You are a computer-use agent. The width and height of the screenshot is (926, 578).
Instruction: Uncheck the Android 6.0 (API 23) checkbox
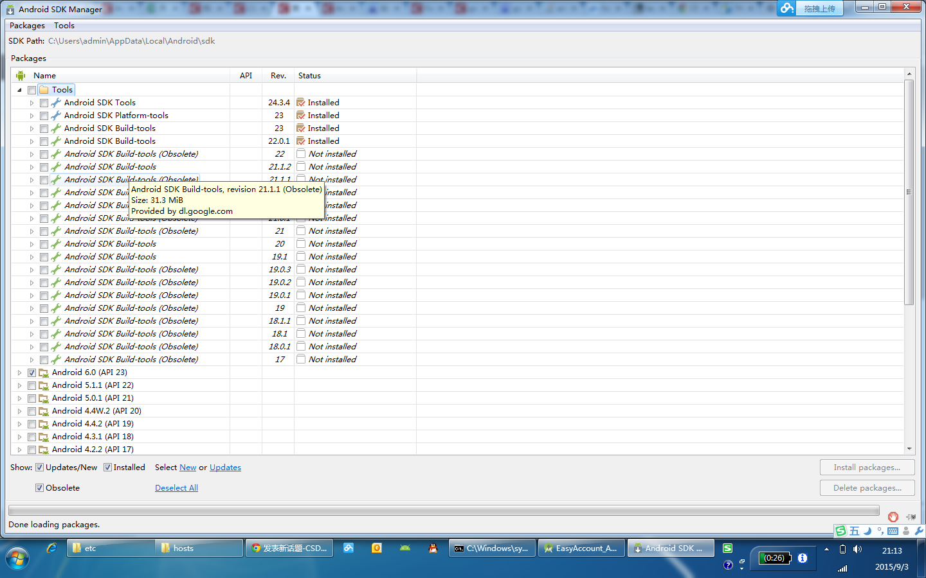click(32, 372)
